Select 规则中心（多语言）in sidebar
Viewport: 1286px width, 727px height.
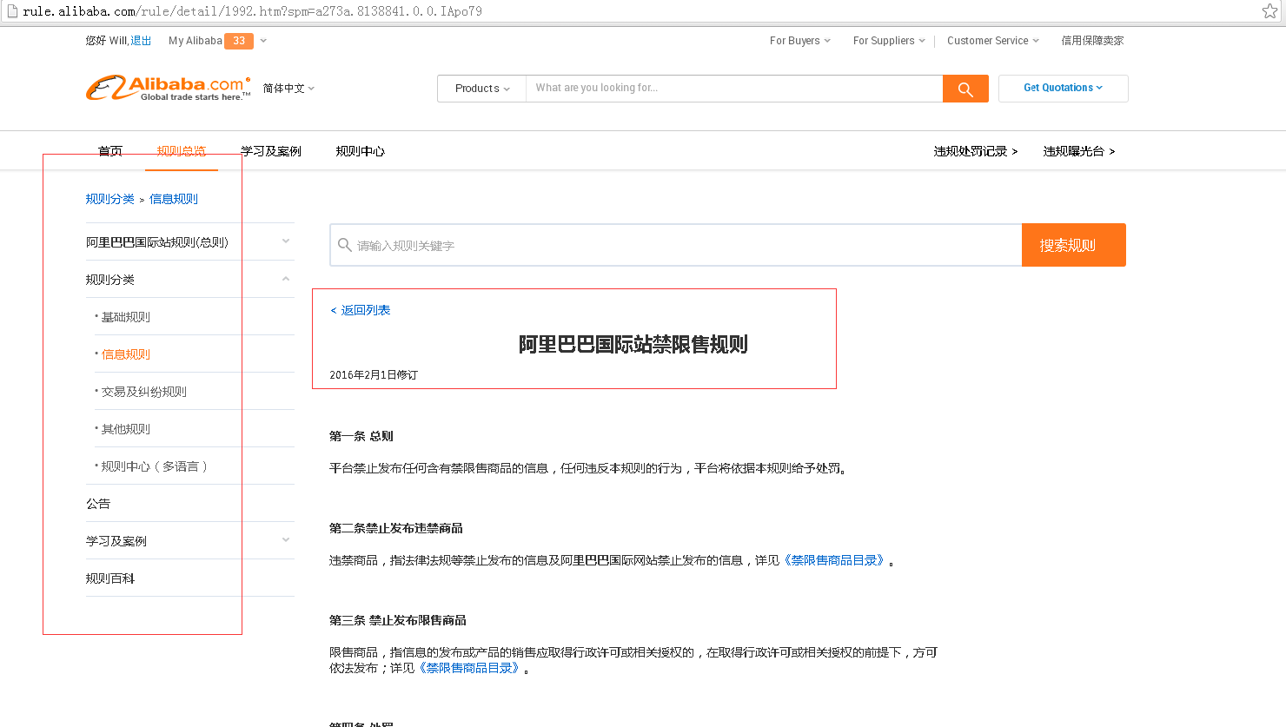coord(155,466)
